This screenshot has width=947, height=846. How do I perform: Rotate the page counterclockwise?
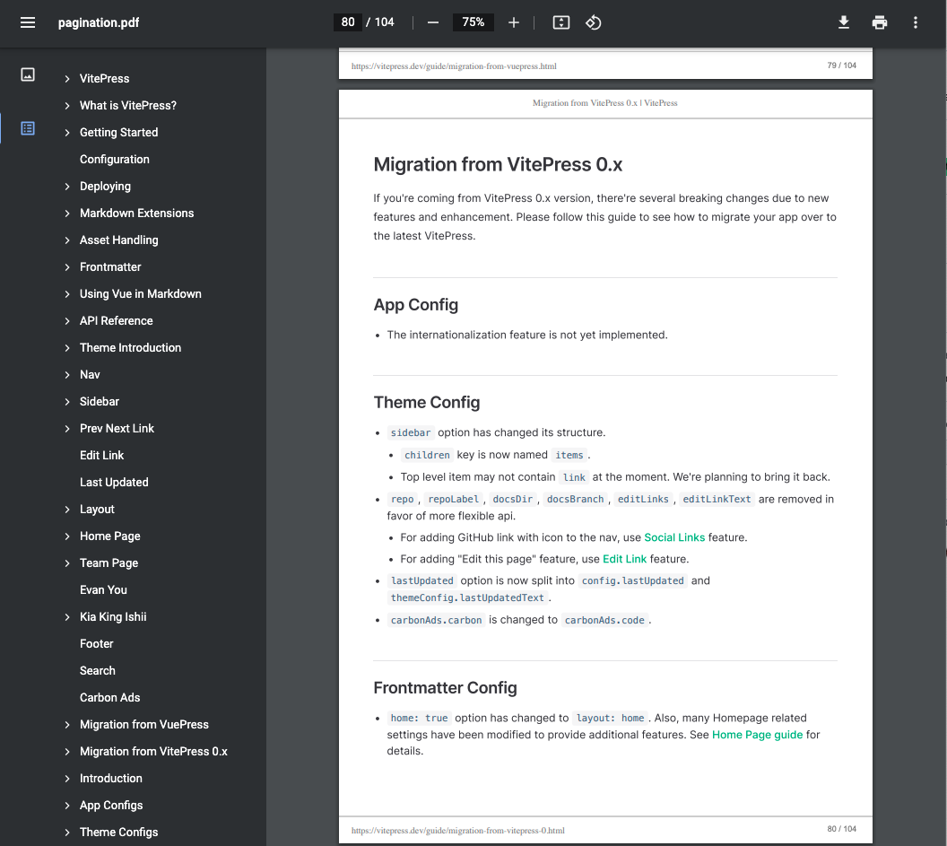pos(593,22)
